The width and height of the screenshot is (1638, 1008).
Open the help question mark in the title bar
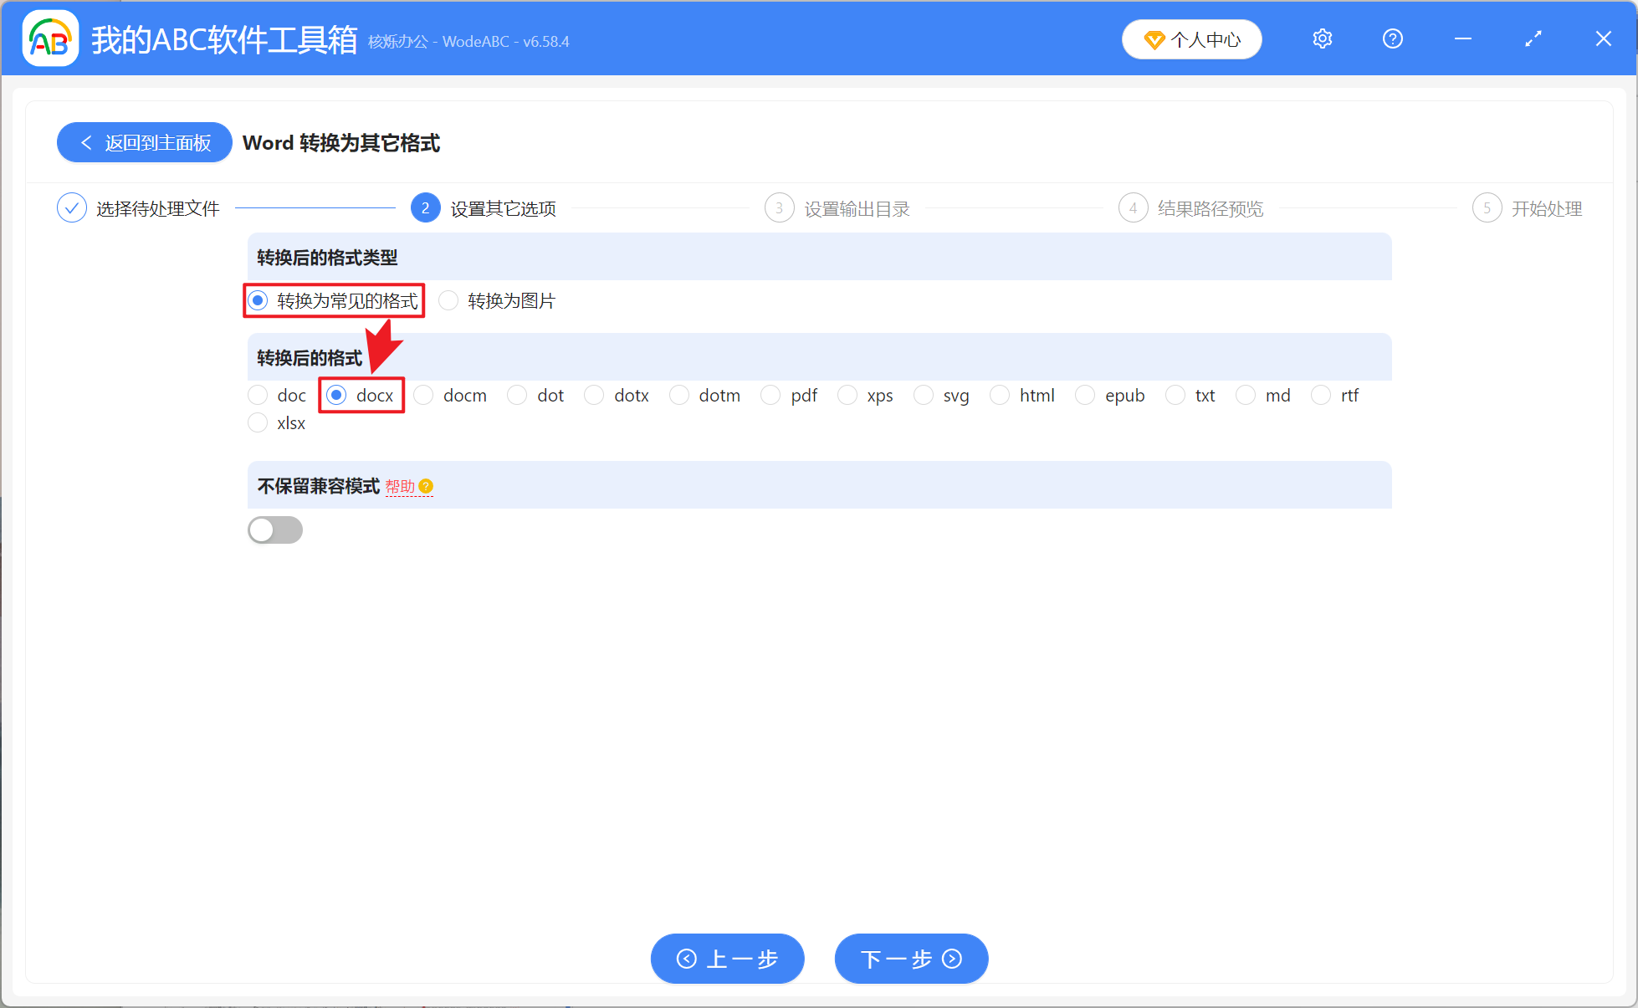(1392, 38)
